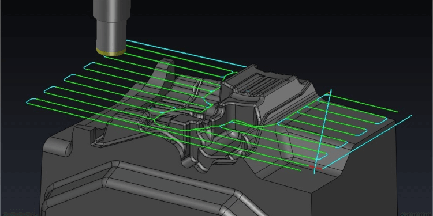Image resolution: width=433 pixels, height=216 pixels.
Task: Pick the short red toolpath segment
Action: (x=315, y=167)
